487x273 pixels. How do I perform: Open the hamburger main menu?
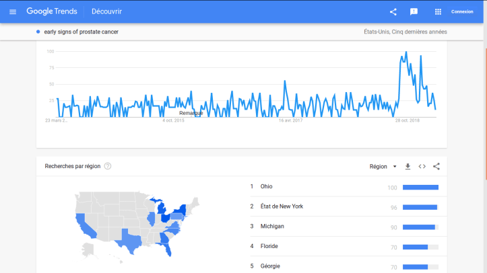(x=12, y=11)
